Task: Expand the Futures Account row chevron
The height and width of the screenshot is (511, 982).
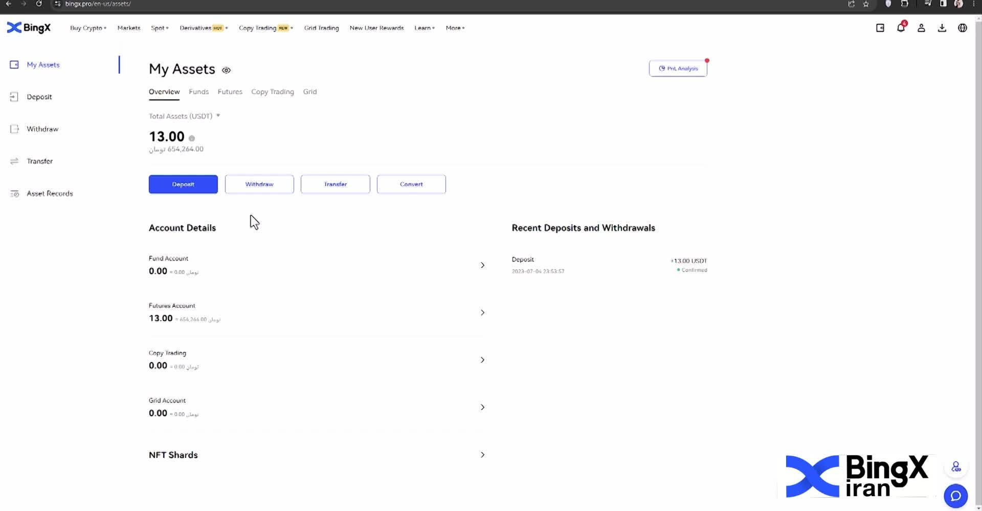Action: coord(482,312)
